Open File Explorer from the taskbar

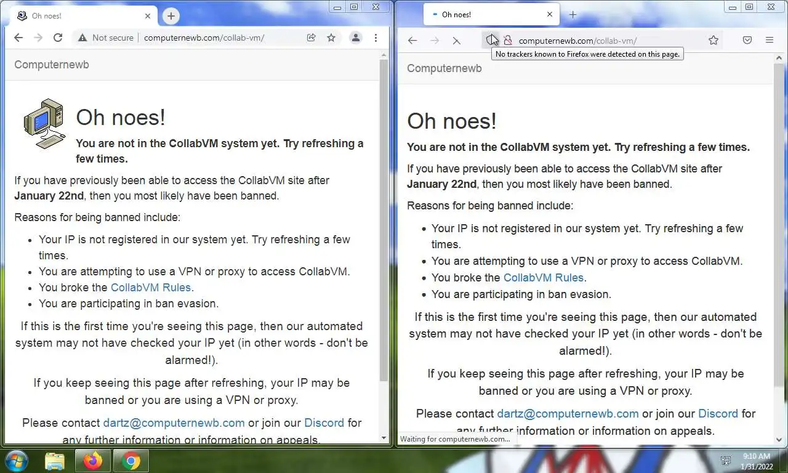(55, 461)
